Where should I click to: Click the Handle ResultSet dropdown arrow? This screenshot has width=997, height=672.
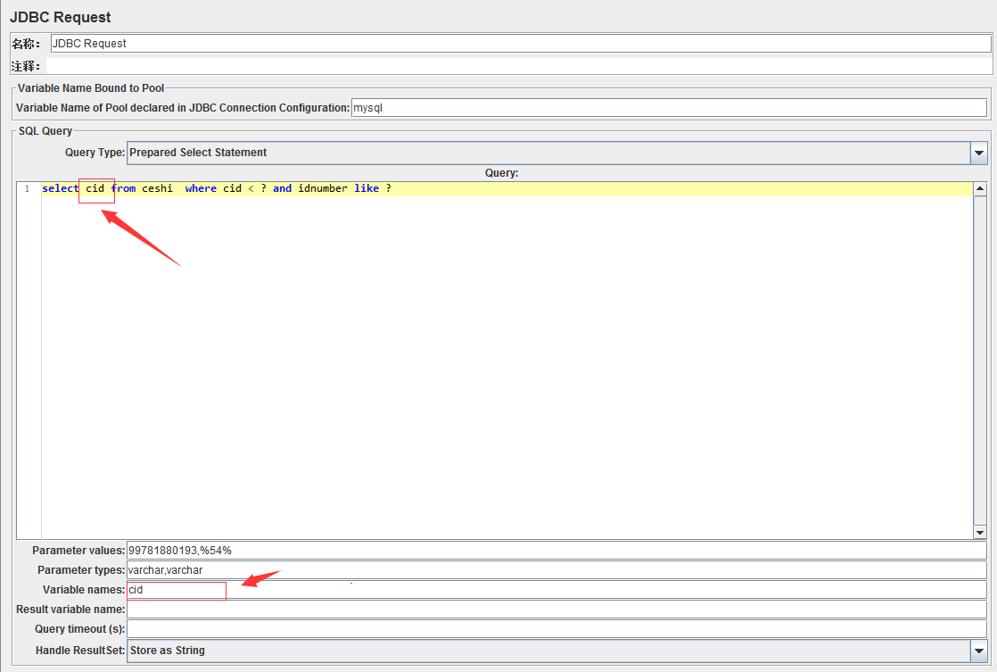[x=979, y=651]
